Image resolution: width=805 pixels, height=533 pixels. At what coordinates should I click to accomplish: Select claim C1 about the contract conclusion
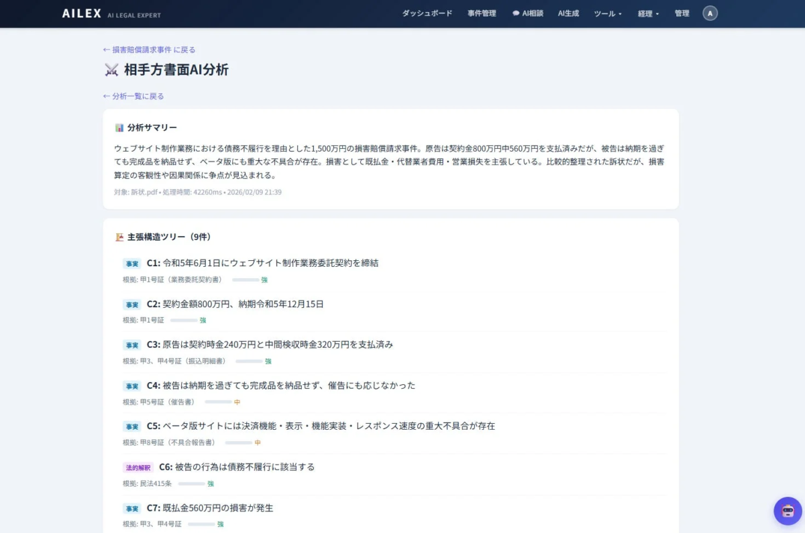pyautogui.click(x=262, y=263)
